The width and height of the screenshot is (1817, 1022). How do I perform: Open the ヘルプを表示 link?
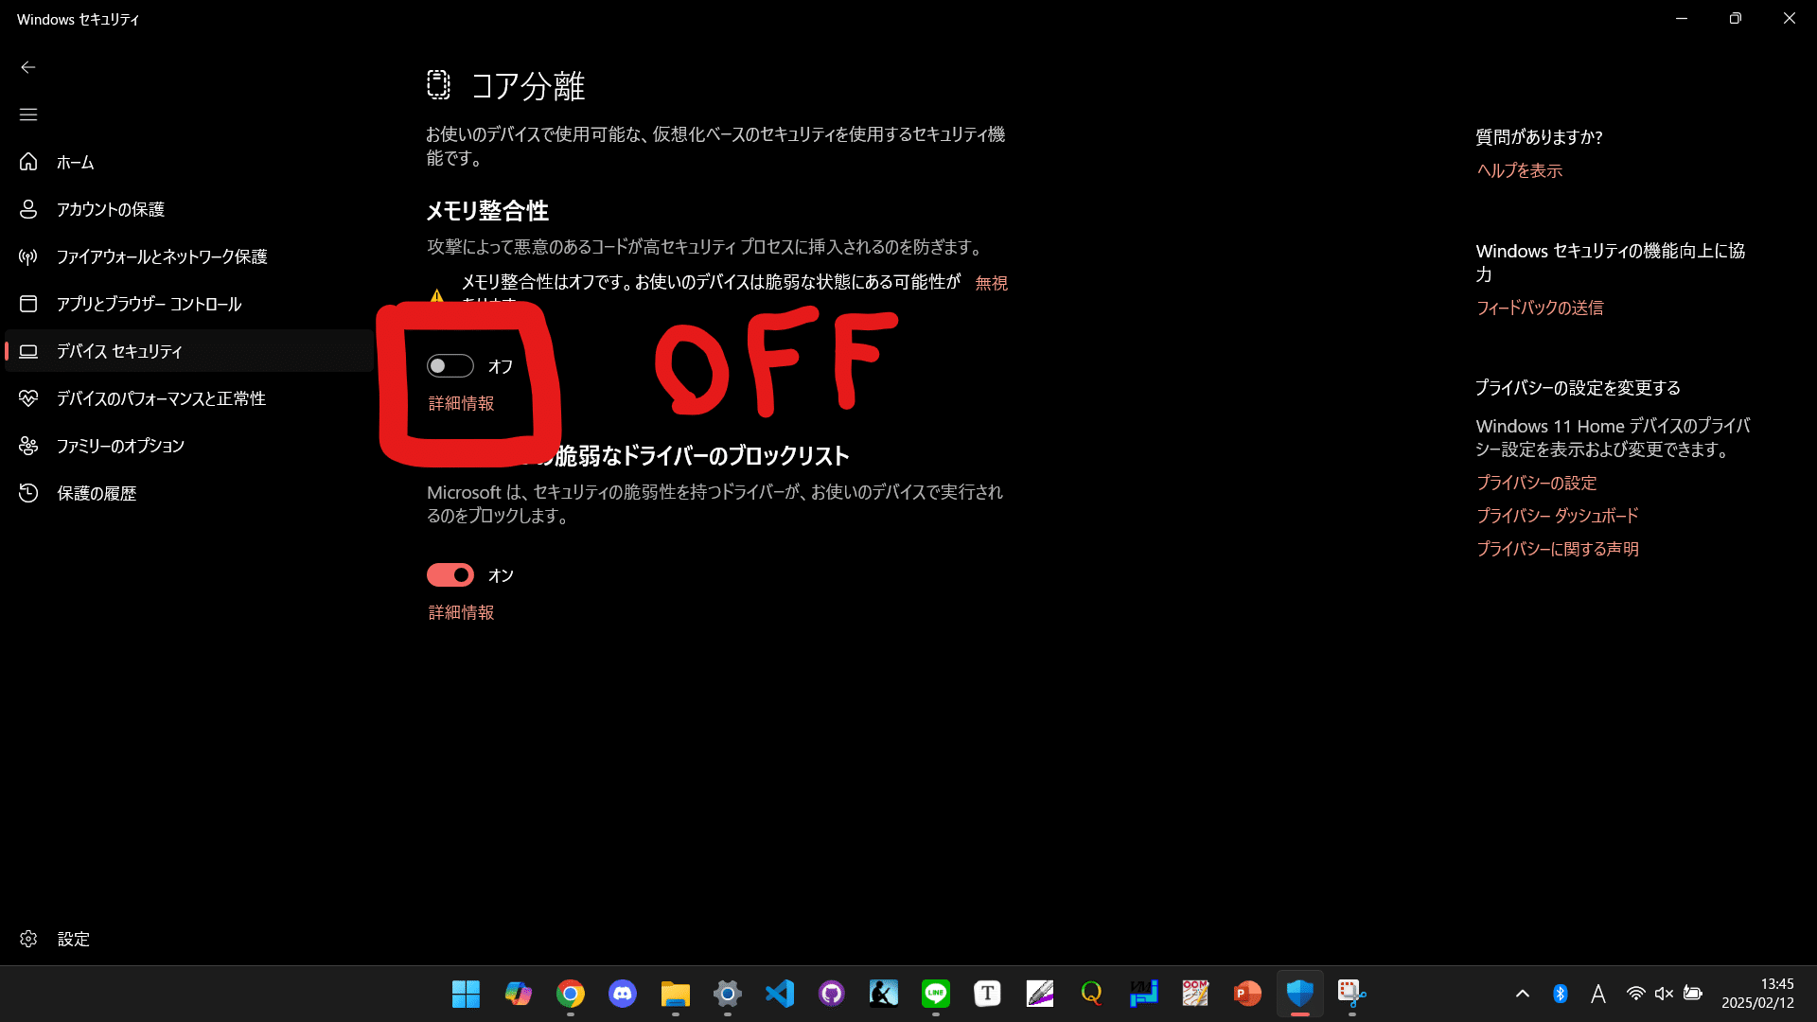click(1520, 170)
